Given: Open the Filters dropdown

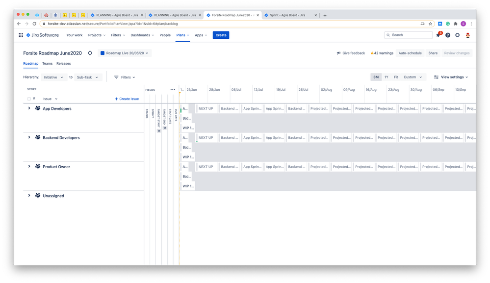Looking at the screenshot, I should click(x=125, y=77).
